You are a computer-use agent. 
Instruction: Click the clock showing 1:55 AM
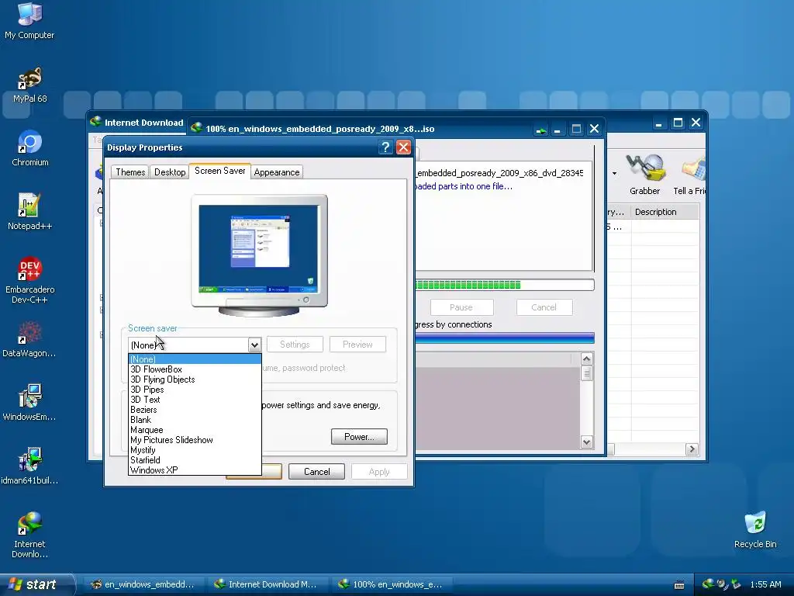click(765, 584)
